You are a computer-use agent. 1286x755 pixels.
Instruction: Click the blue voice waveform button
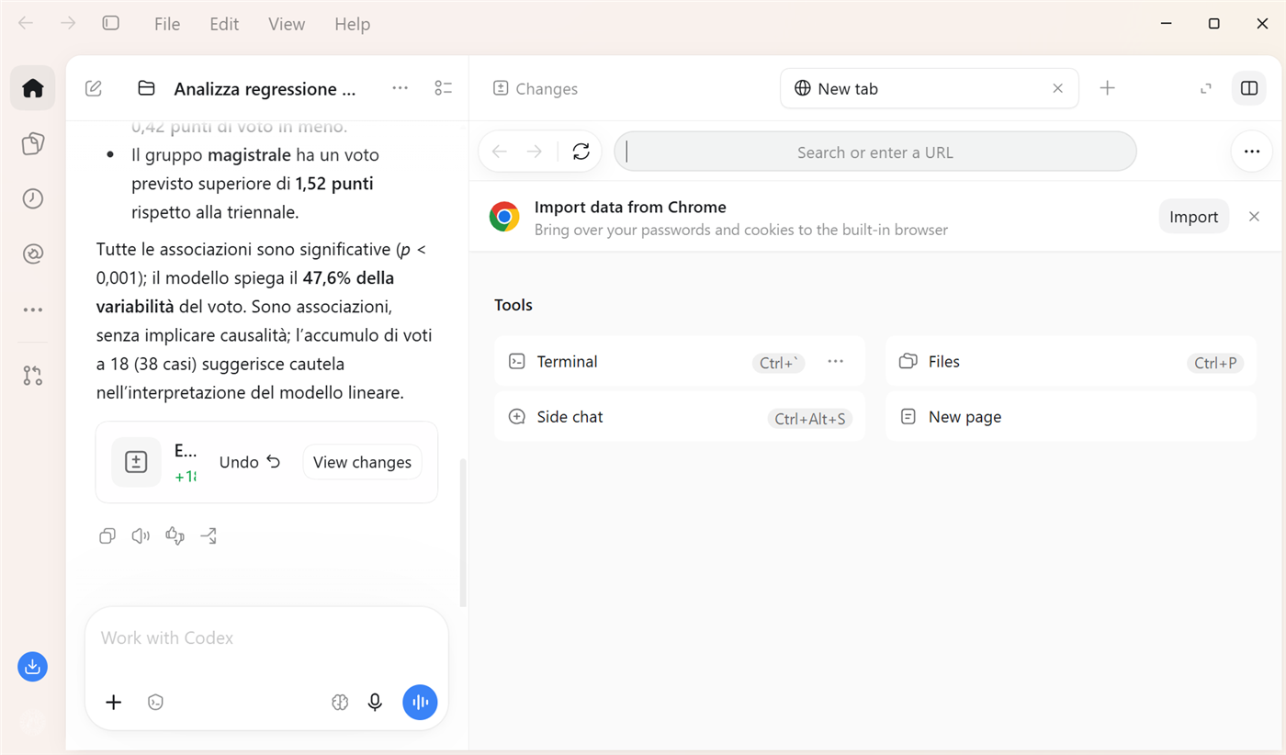click(420, 703)
